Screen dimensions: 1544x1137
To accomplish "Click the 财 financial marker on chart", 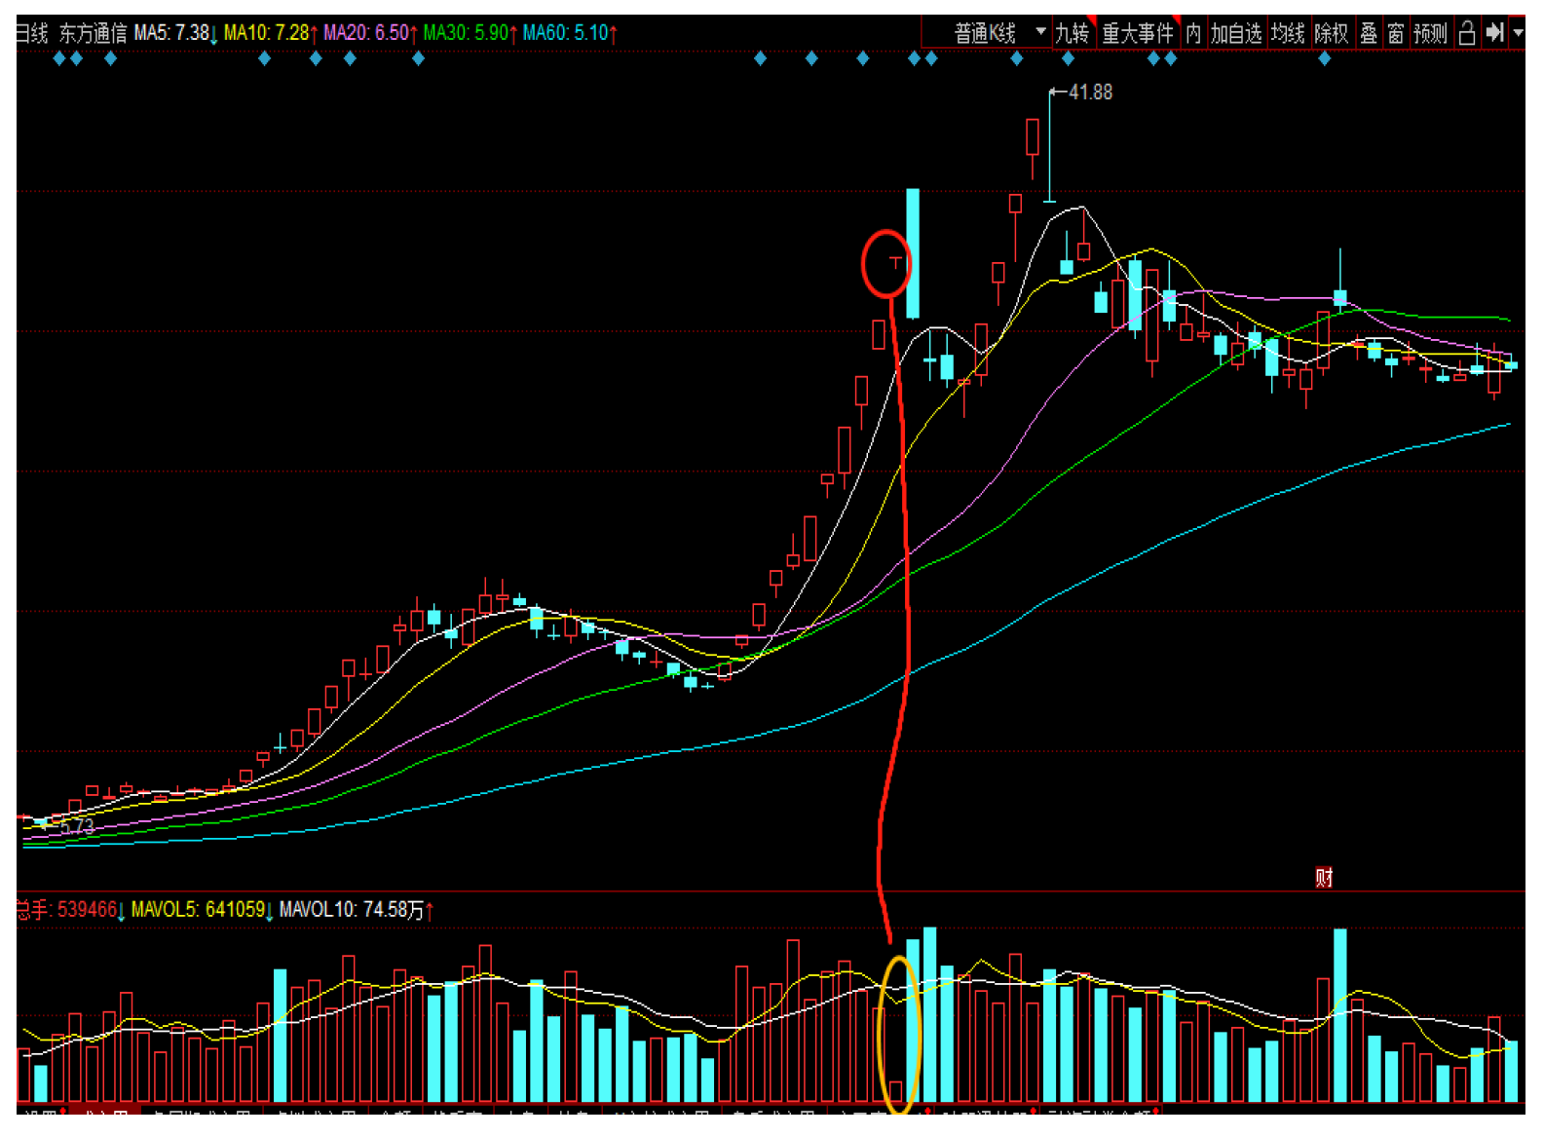I will click(x=1324, y=878).
